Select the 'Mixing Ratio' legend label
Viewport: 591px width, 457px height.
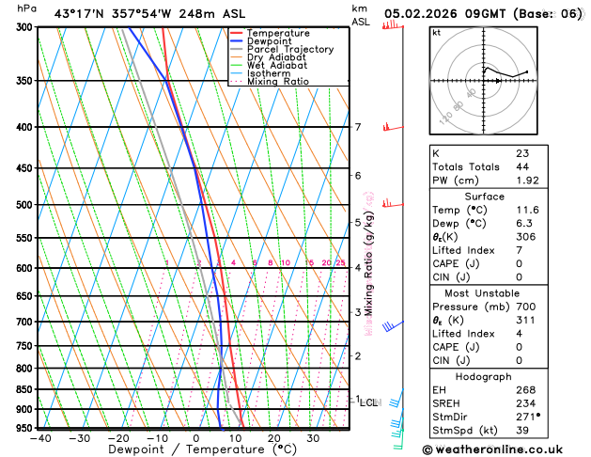(278, 82)
